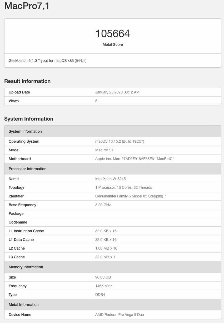Select the January 28 2020 03:12 AM date

pyautogui.click(x=117, y=92)
